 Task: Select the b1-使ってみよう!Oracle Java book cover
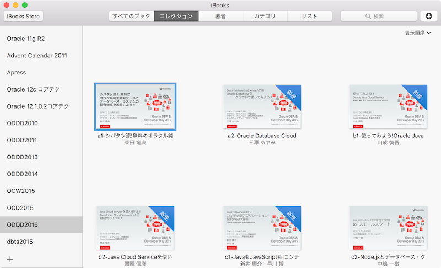click(388, 106)
